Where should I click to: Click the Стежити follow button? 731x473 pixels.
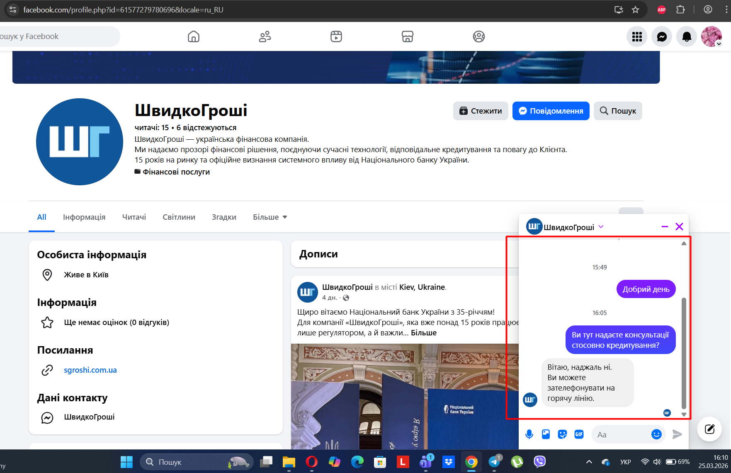(x=481, y=111)
